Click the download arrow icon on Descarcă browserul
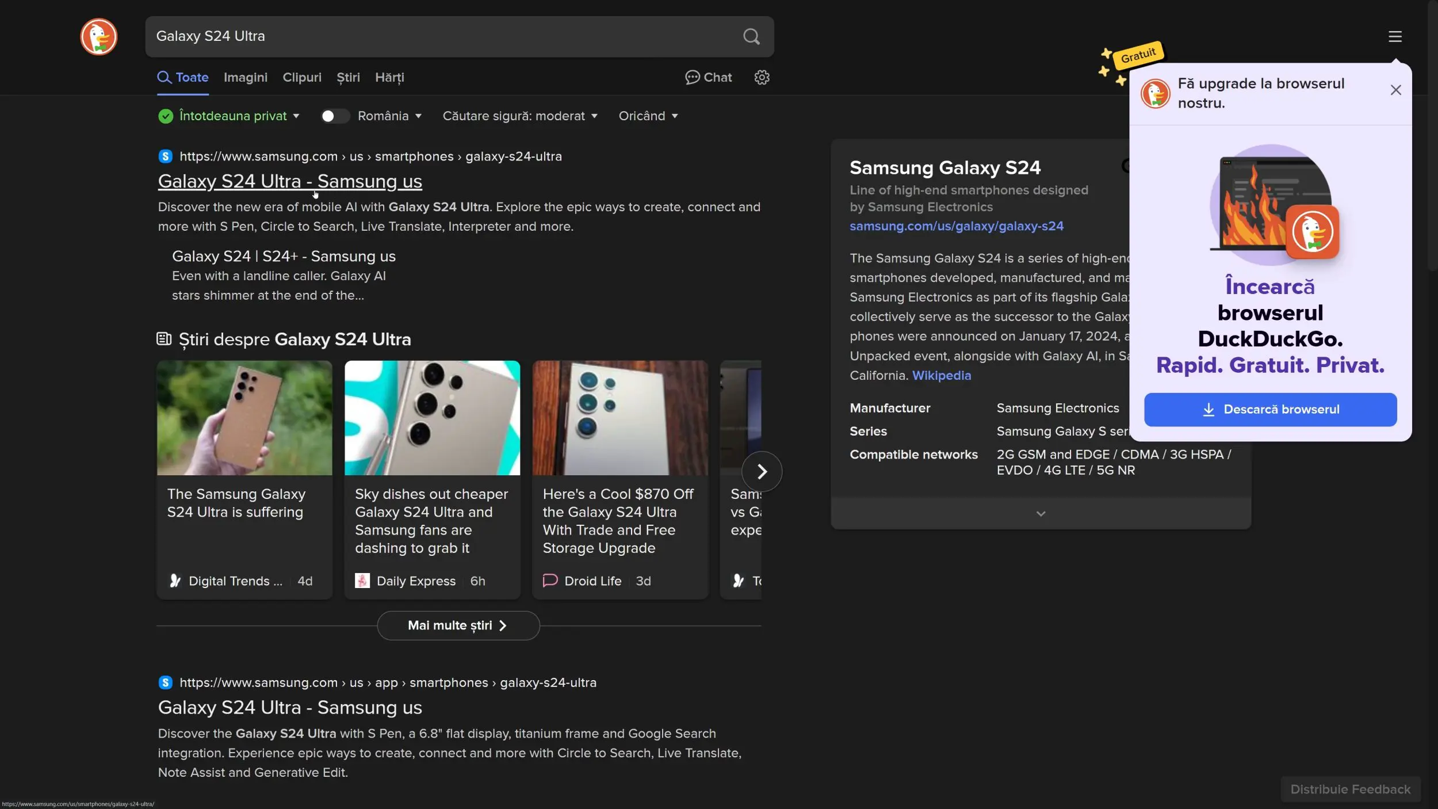Viewport: 1438px width, 809px height. pyautogui.click(x=1208, y=409)
